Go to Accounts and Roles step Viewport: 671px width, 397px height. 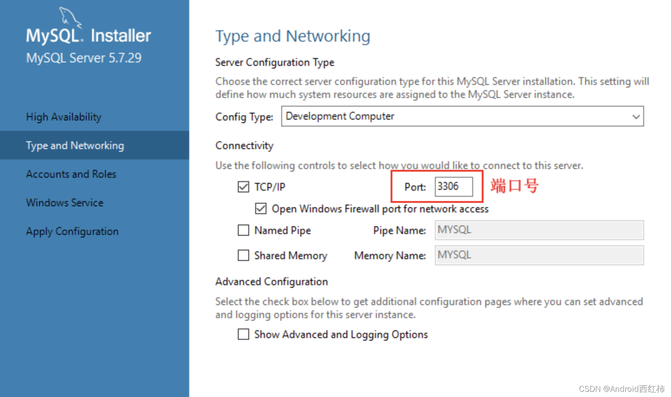tap(71, 174)
